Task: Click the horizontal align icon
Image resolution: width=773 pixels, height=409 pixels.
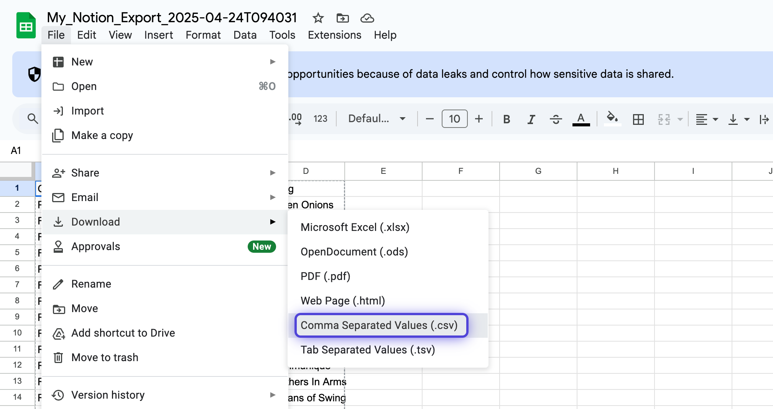Action: (x=702, y=119)
